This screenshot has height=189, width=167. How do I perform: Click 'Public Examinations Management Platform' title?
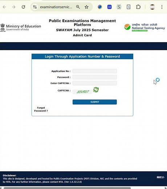point(82,23)
